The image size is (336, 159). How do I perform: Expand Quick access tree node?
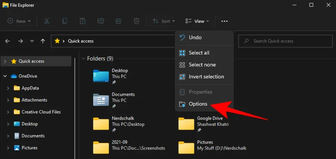(x=5, y=61)
